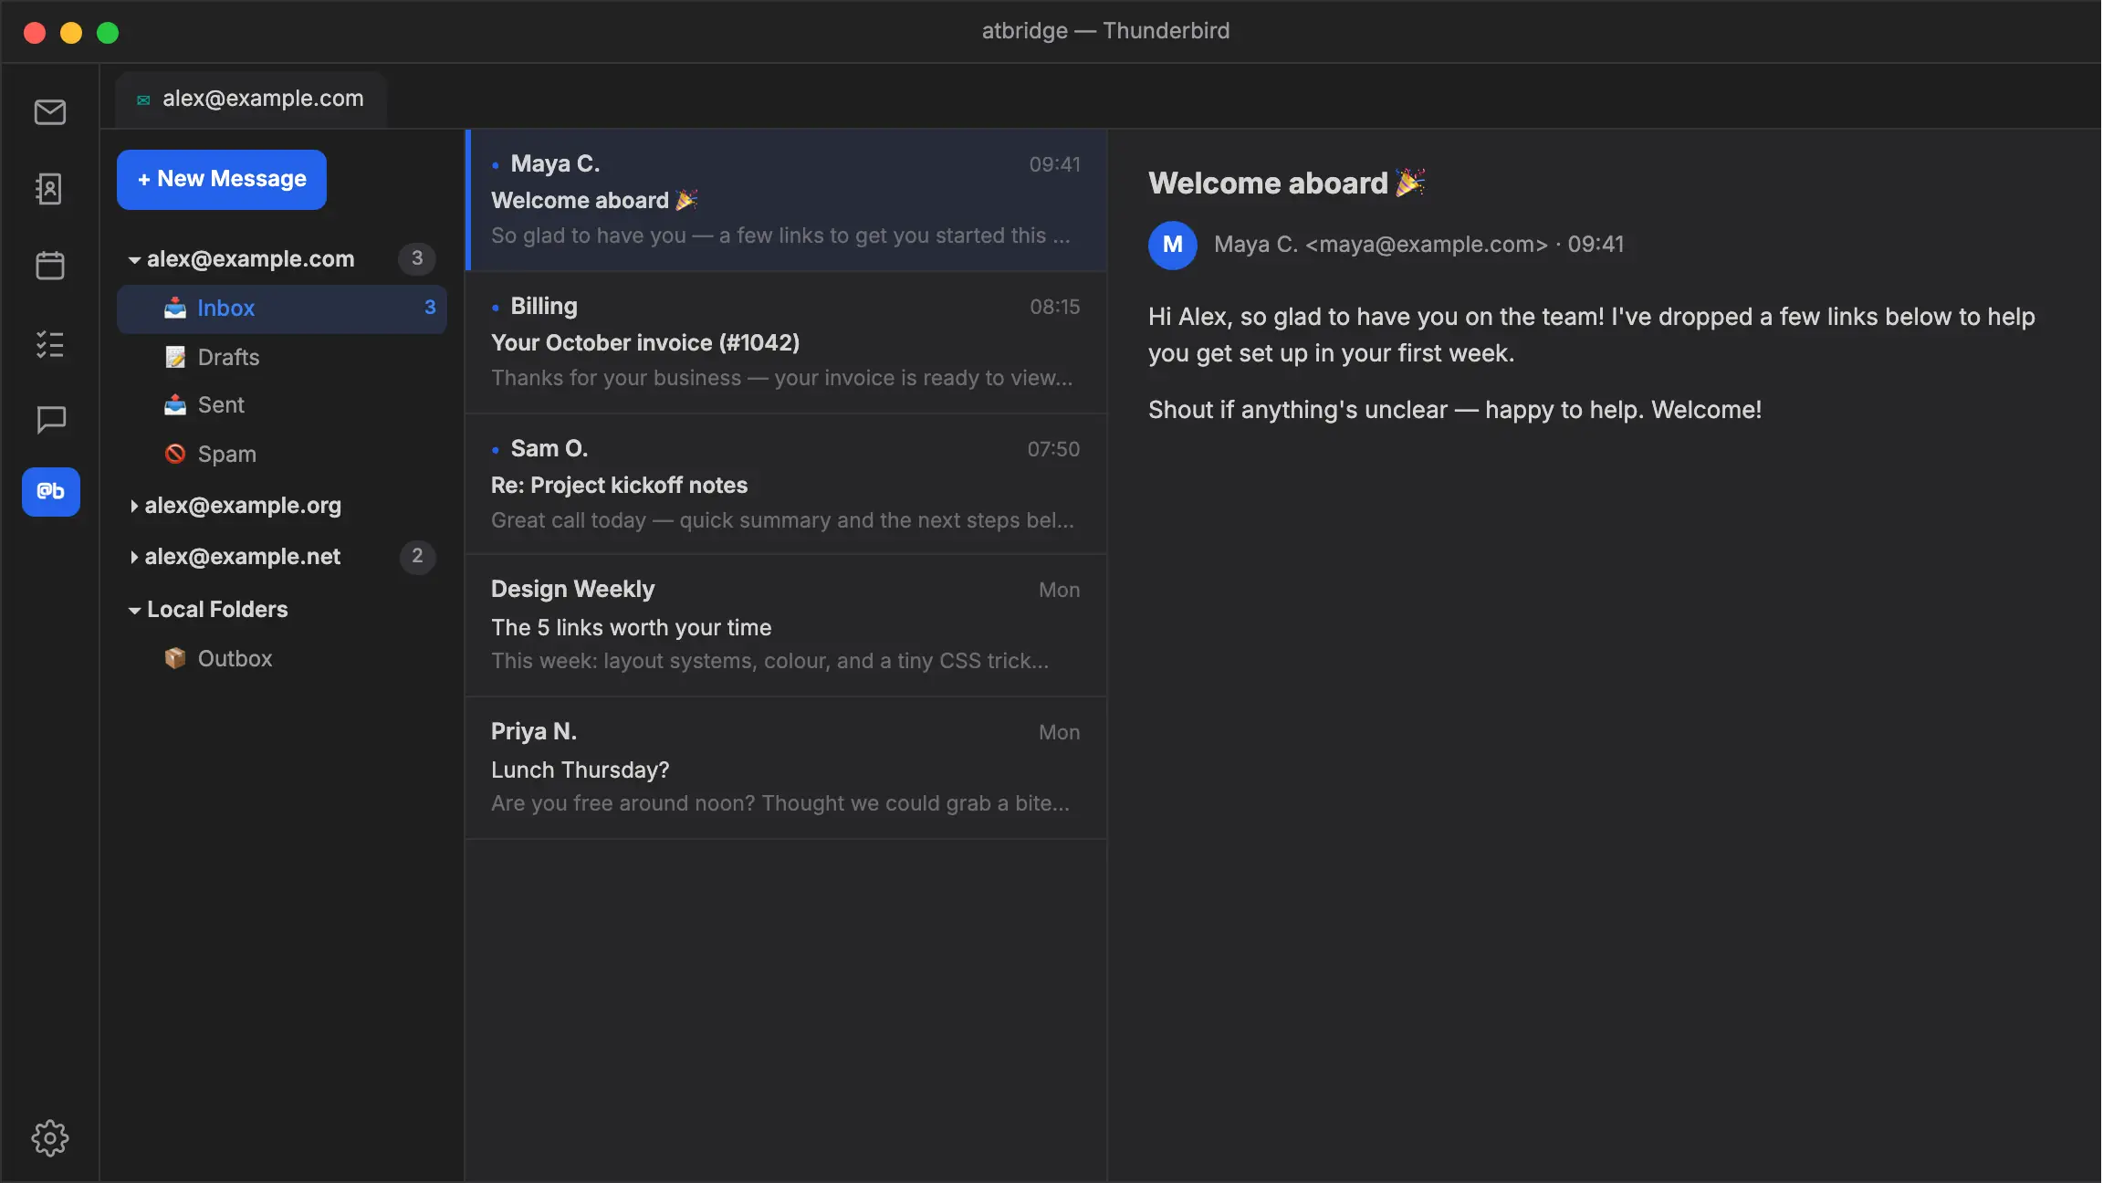Click the 07:50 timestamp on Sam O.
The height and width of the screenshot is (1183, 2103).
point(1053,450)
